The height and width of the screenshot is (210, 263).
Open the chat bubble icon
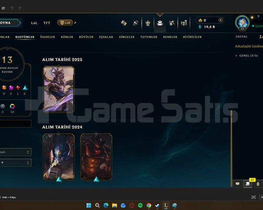click(237, 184)
